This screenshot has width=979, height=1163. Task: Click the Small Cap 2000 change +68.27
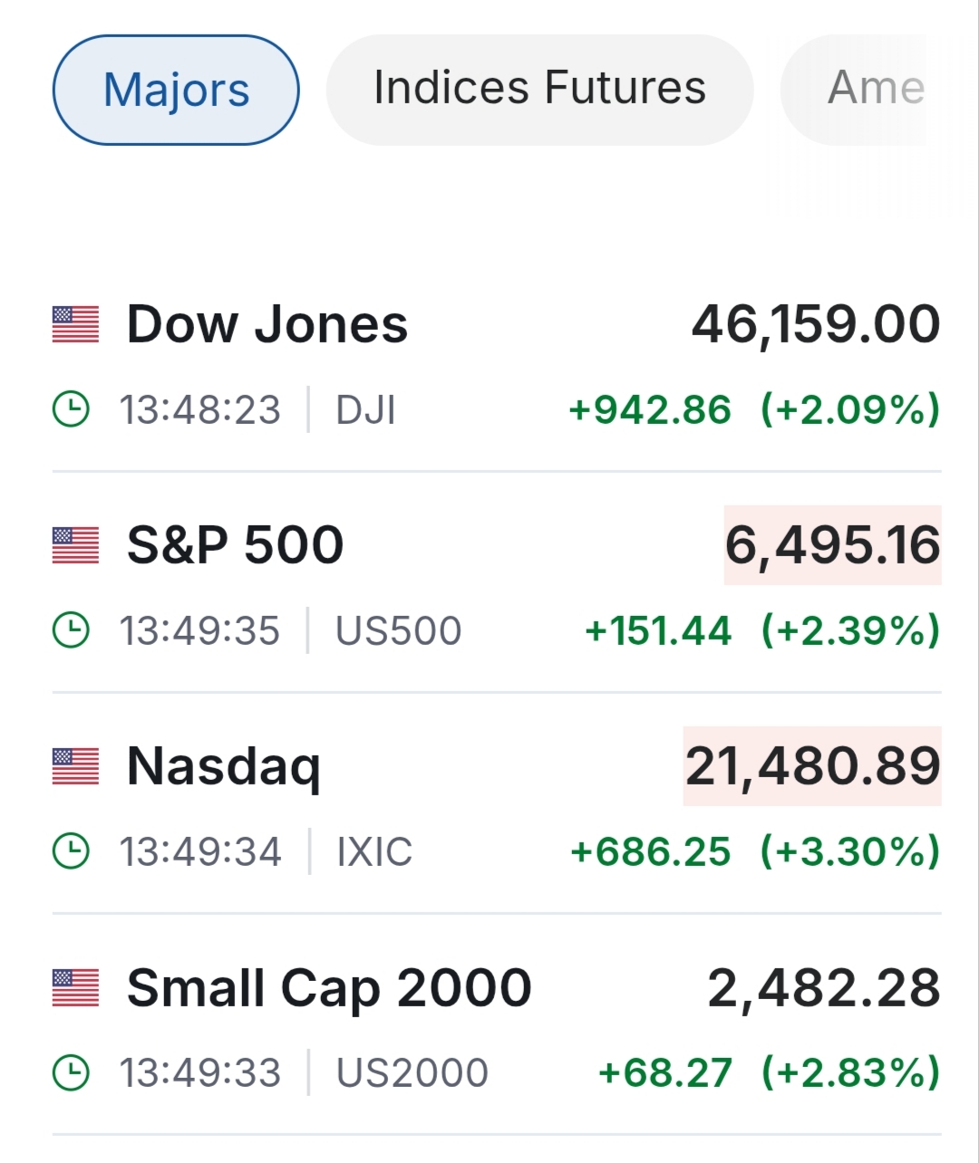pyautogui.click(x=664, y=1072)
